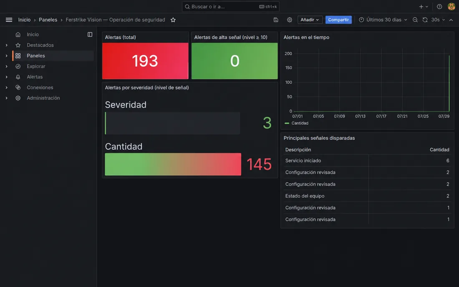Open Destacados in the sidebar

(x=40, y=45)
